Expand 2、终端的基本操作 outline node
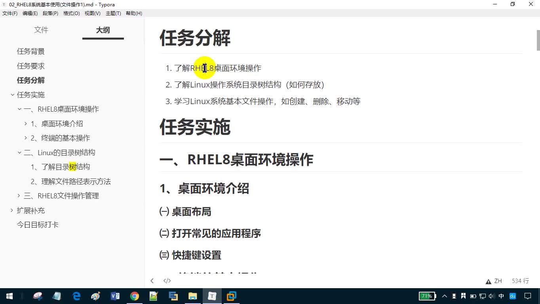540x304 pixels. pyautogui.click(x=26, y=138)
